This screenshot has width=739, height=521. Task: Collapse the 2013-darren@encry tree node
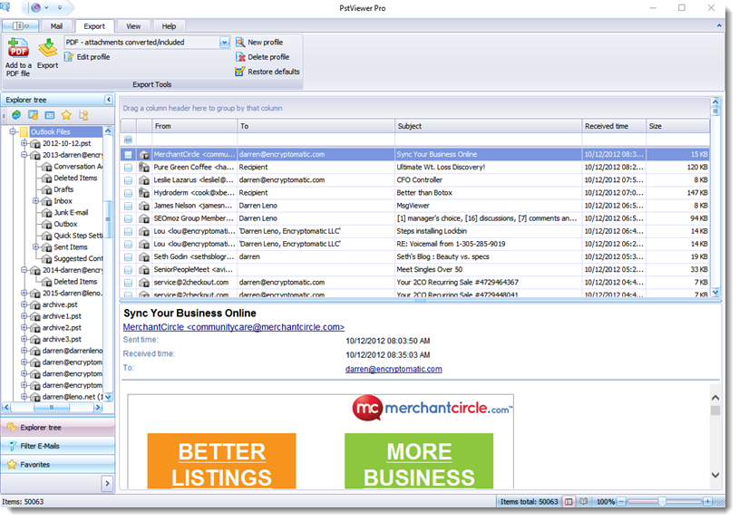(x=24, y=155)
